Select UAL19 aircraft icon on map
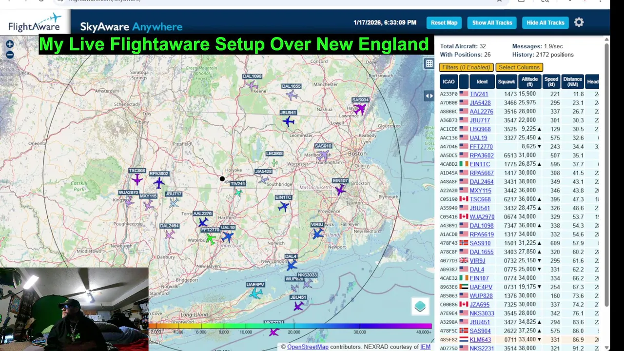This screenshot has width=624, height=351. coord(227,237)
